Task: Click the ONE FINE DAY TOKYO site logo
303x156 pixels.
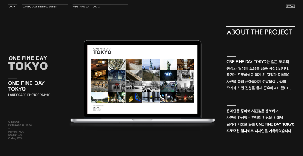Action: pyautogui.click(x=102, y=51)
